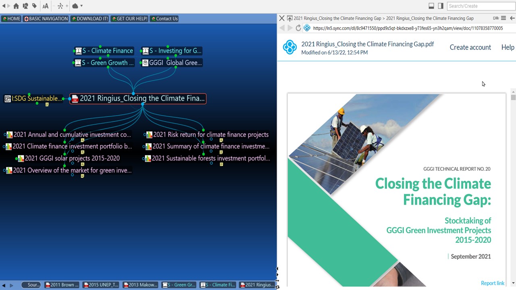Open the BASIC NAVIGATION pin
The height and width of the screenshot is (290, 516).
coord(46,19)
